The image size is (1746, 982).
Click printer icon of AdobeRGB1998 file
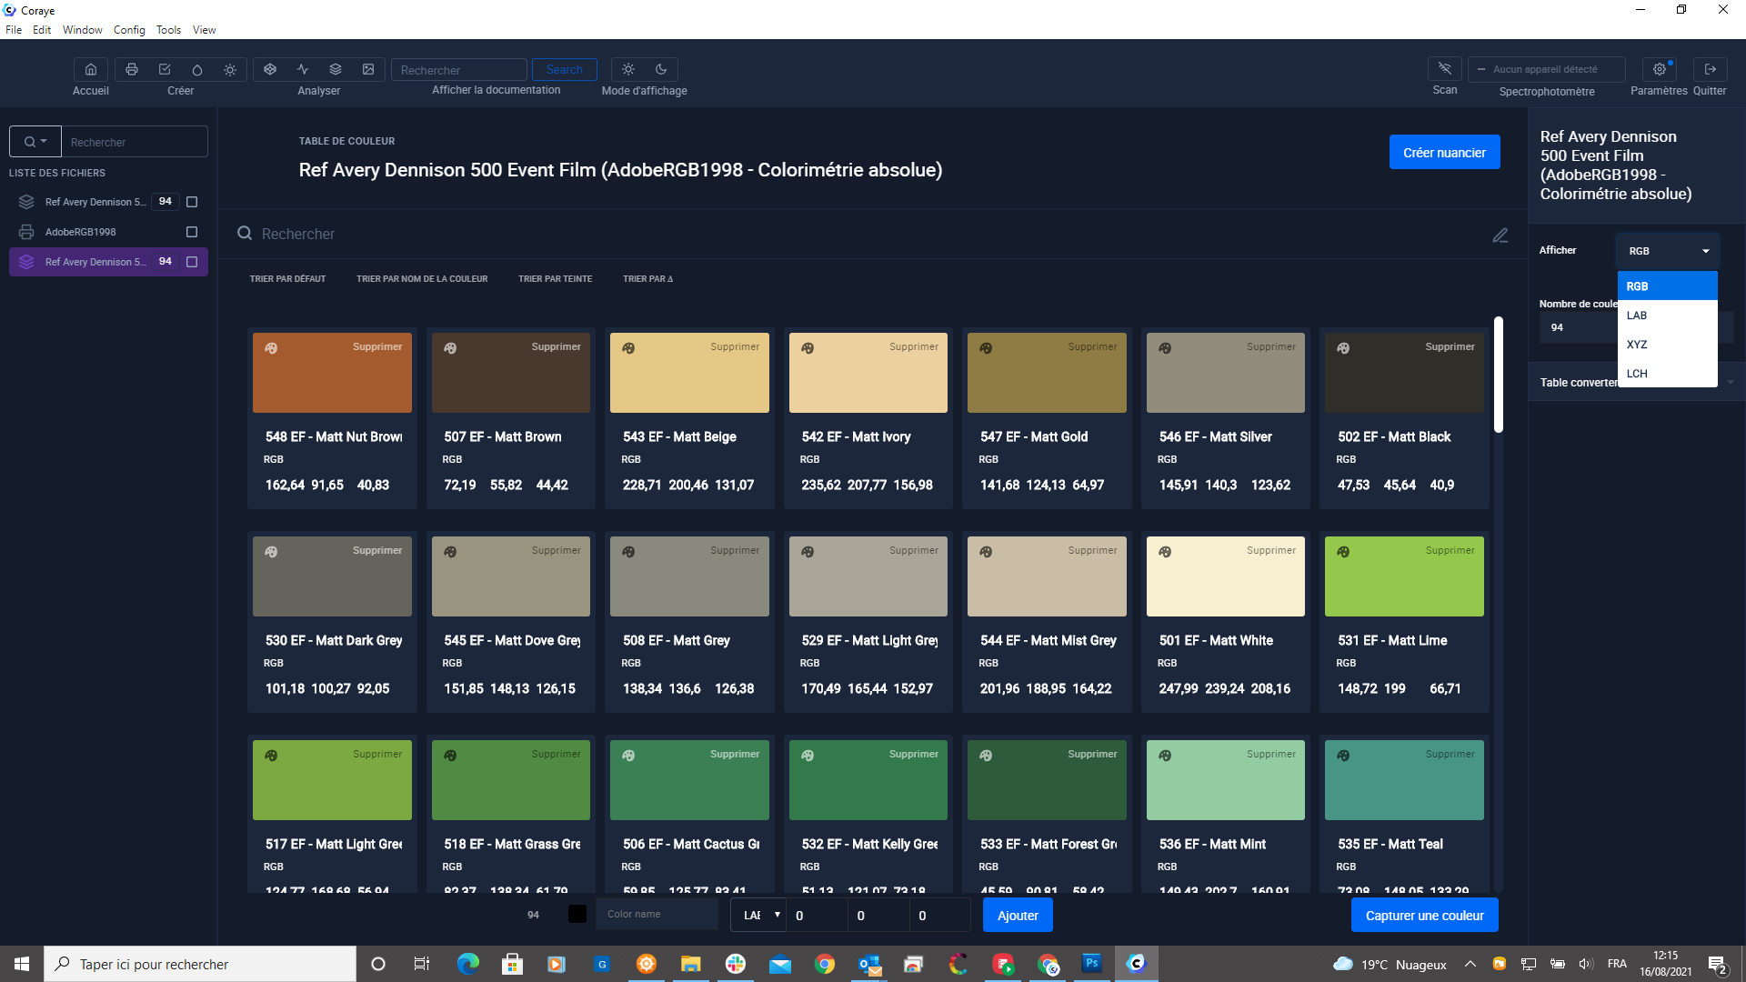[26, 232]
